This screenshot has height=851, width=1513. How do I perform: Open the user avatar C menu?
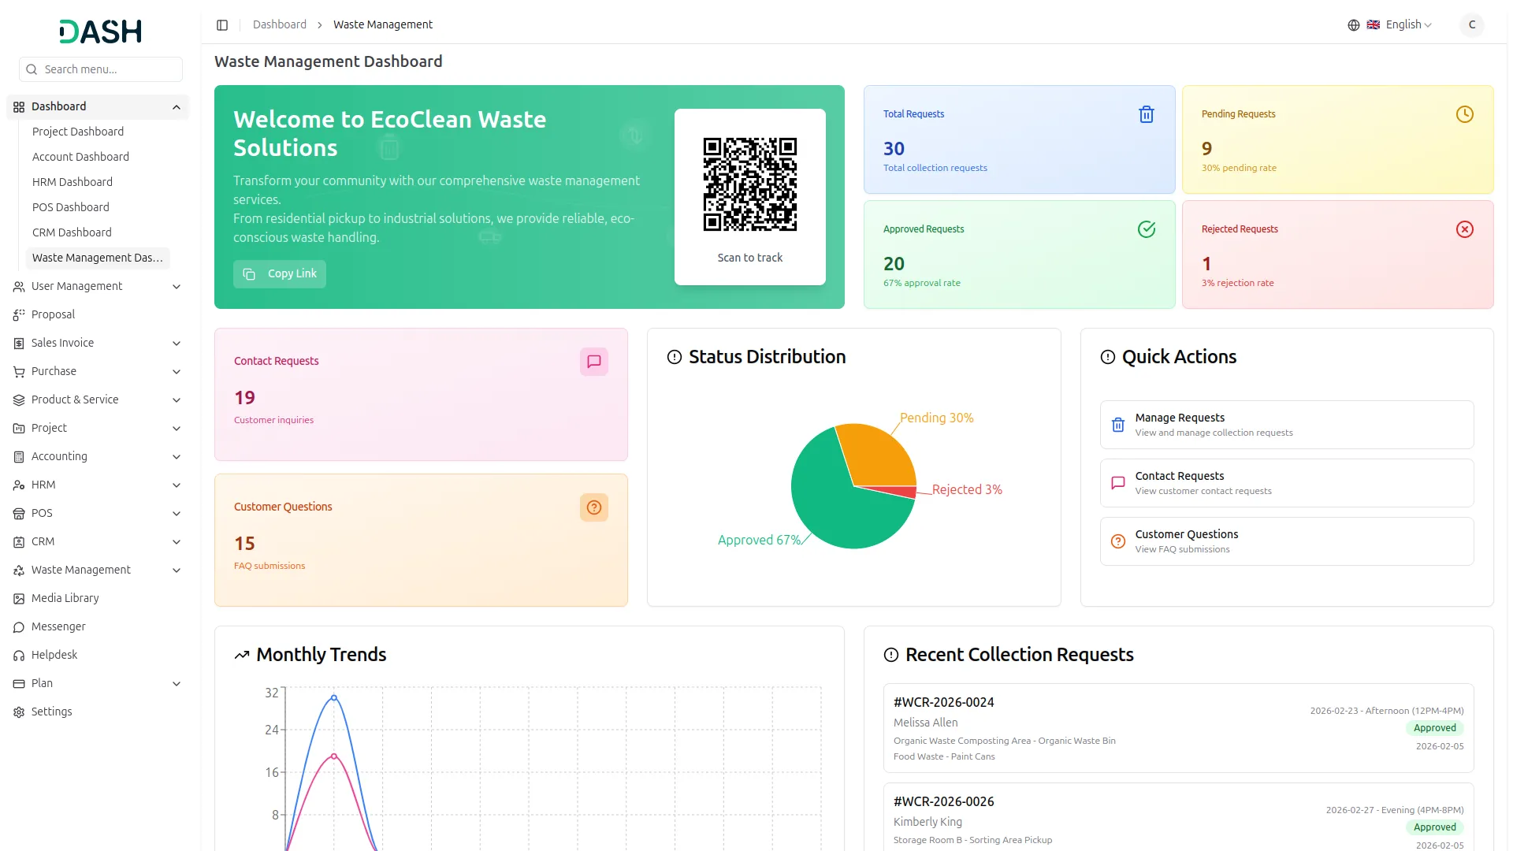click(x=1471, y=25)
